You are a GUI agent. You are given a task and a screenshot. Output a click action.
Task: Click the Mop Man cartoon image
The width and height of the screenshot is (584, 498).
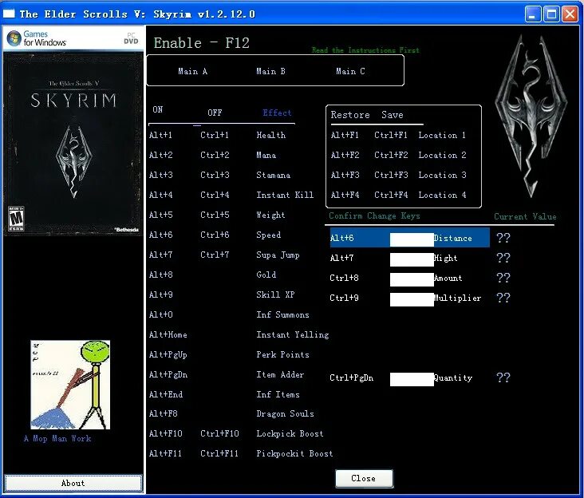(x=70, y=385)
